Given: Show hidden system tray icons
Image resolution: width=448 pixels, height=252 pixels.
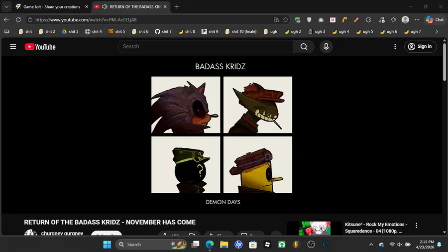Looking at the screenshot, I should click(x=371, y=245).
